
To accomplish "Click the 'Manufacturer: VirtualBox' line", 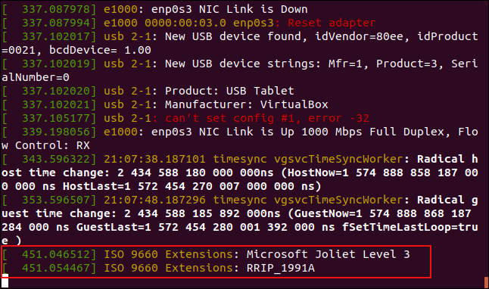I will tap(246, 104).
